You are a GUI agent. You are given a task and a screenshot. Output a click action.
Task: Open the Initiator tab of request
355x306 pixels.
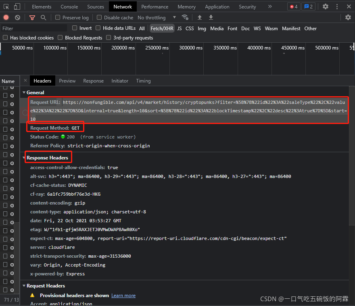[x=120, y=81]
